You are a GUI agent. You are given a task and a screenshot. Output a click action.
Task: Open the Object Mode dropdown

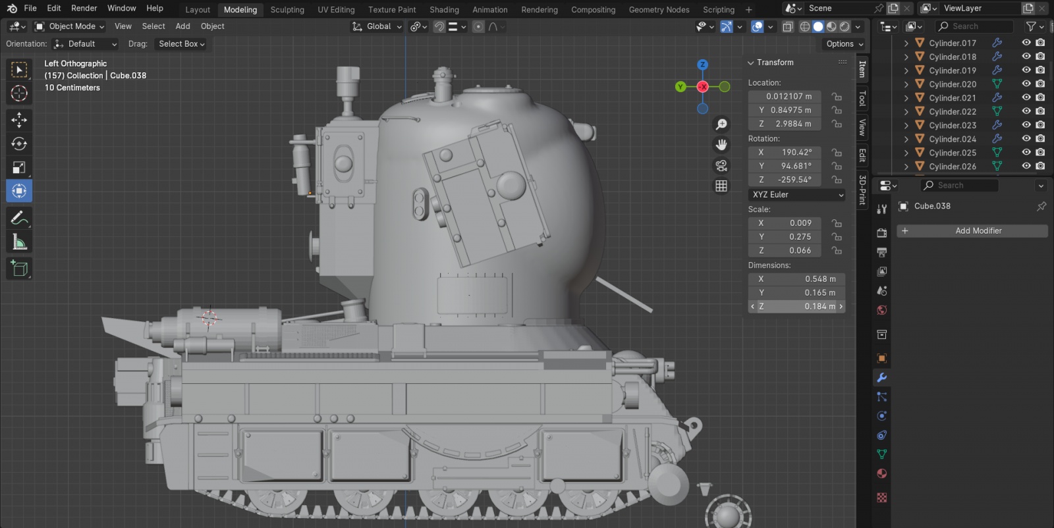[70, 26]
